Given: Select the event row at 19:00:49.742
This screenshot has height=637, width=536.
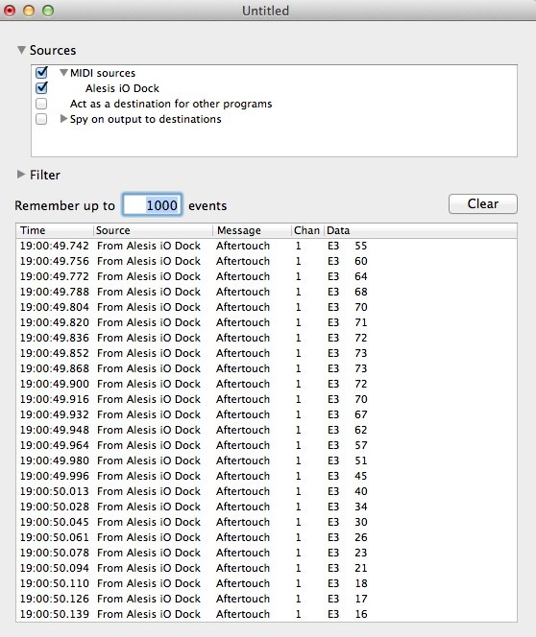Looking at the screenshot, I should pos(266,246).
